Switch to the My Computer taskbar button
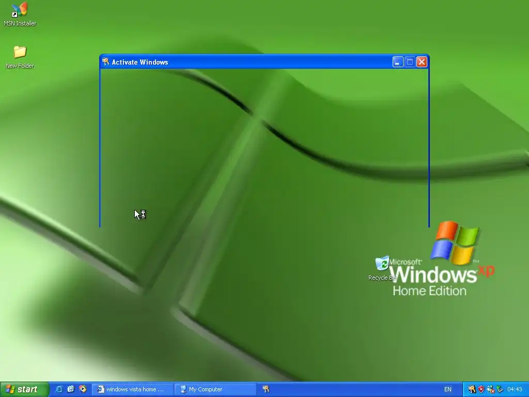Viewport: 529px width, 397px height. click(x=215, y=390)
